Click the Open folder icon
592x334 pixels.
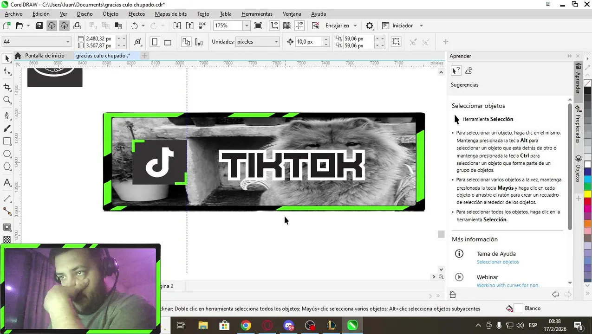[x=20, y=26]
